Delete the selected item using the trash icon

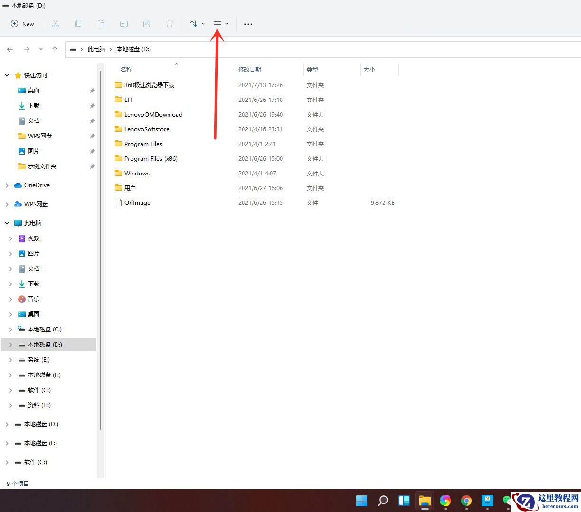pyautogui.click(x=169, y=24)
